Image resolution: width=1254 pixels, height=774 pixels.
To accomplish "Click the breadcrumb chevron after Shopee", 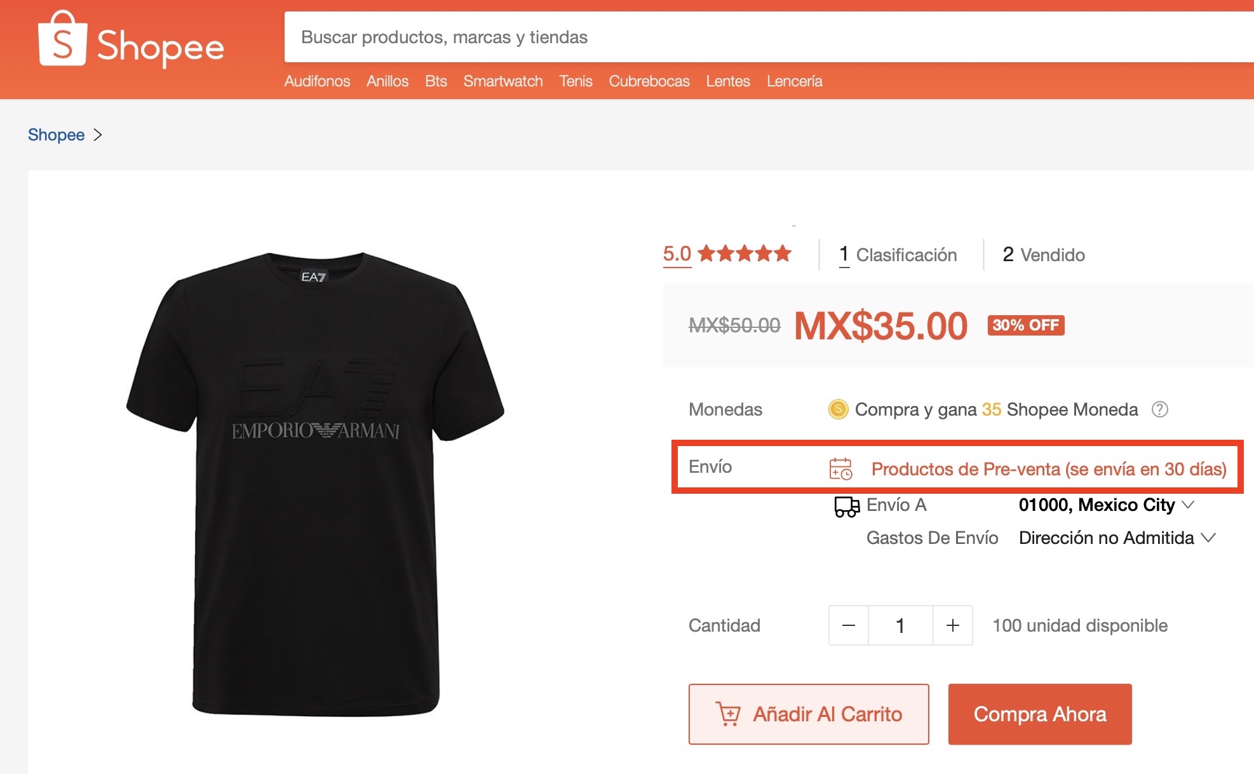I will (99, 135).
